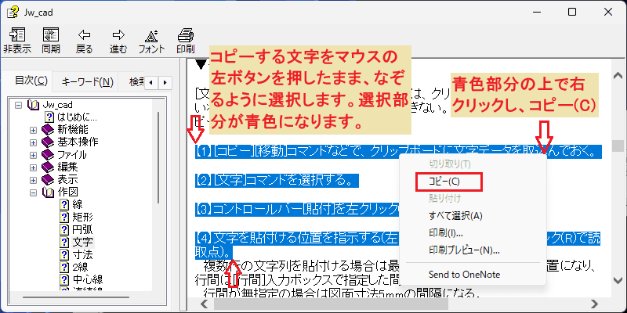Choose すべて選択(A) in context menu

(455, 216)
